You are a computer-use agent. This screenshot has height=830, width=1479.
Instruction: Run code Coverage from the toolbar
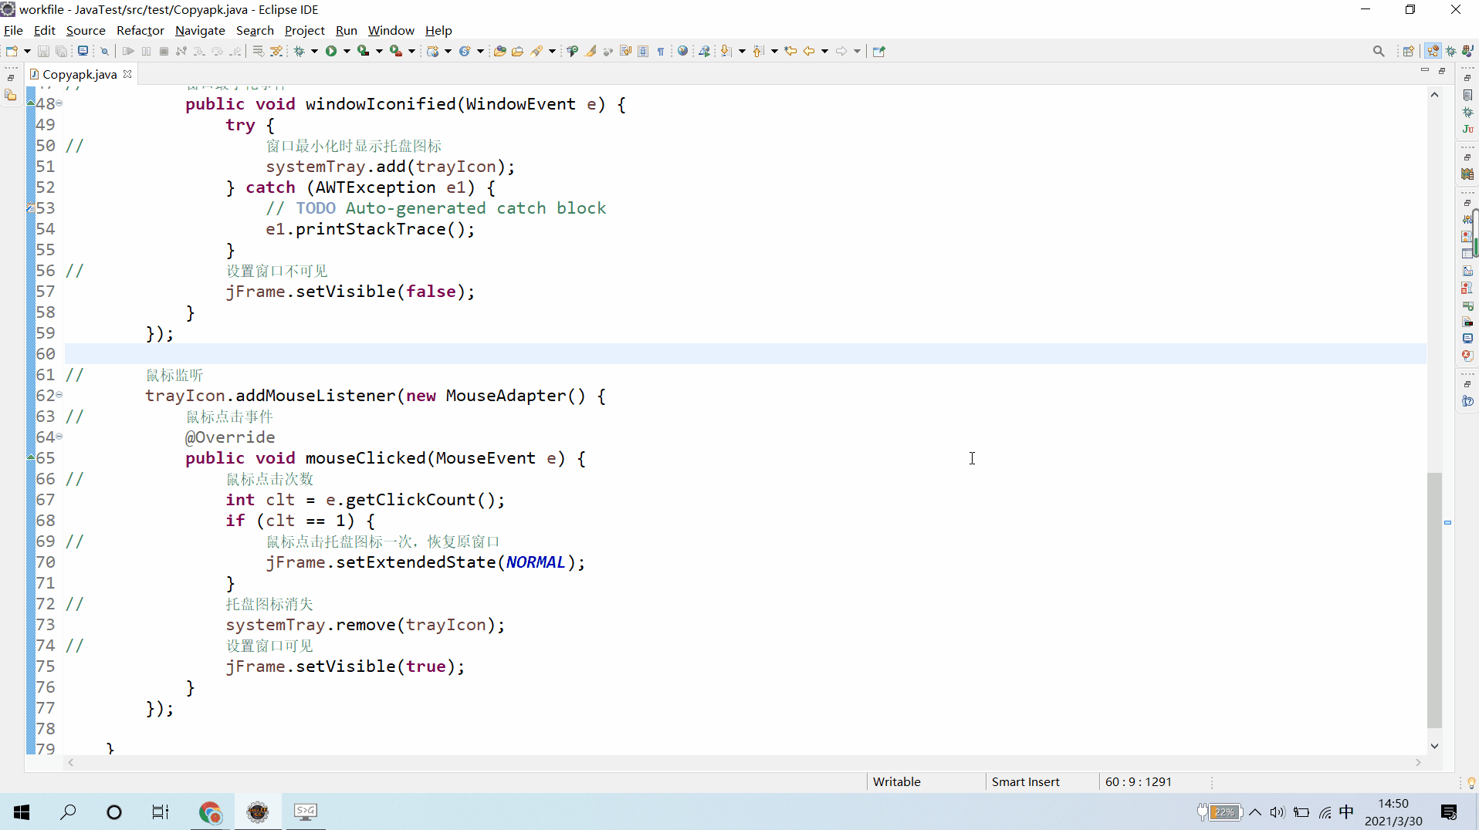click(364, 51)
